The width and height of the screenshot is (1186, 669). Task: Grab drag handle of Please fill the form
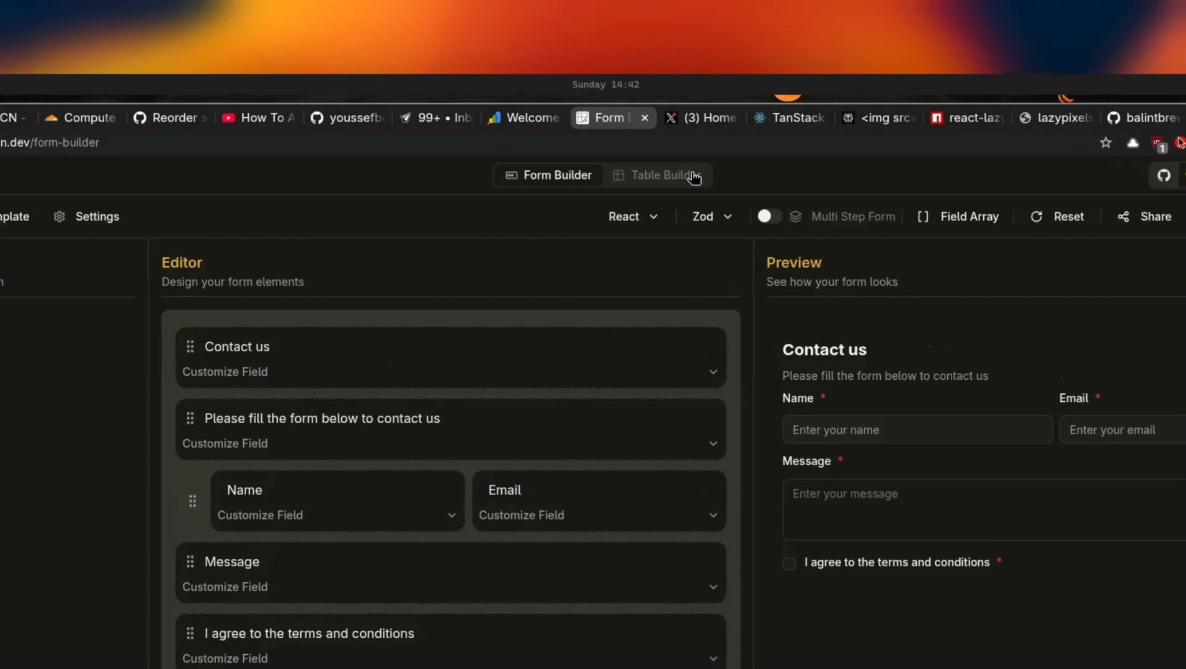pos(190,418)
